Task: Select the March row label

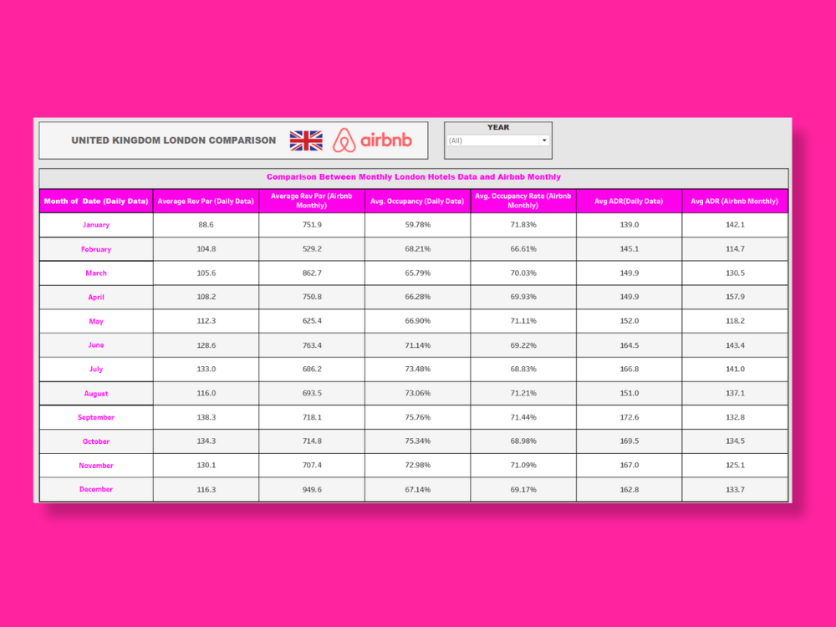Action: [x=96, y=273]
